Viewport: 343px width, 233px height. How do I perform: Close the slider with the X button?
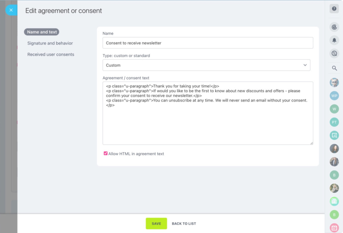point(11,10)
